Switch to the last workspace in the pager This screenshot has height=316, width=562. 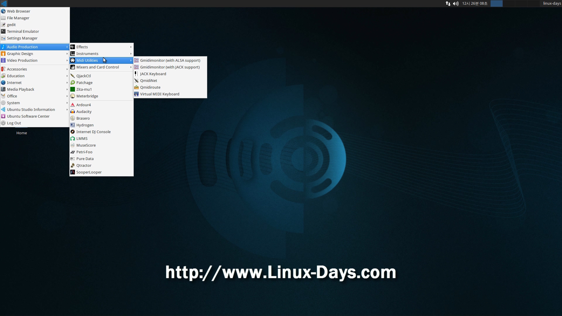[533, 4]
